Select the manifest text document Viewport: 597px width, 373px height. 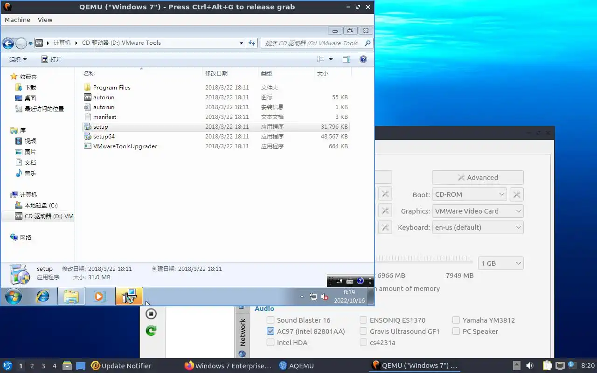click(x=88, y=117)
